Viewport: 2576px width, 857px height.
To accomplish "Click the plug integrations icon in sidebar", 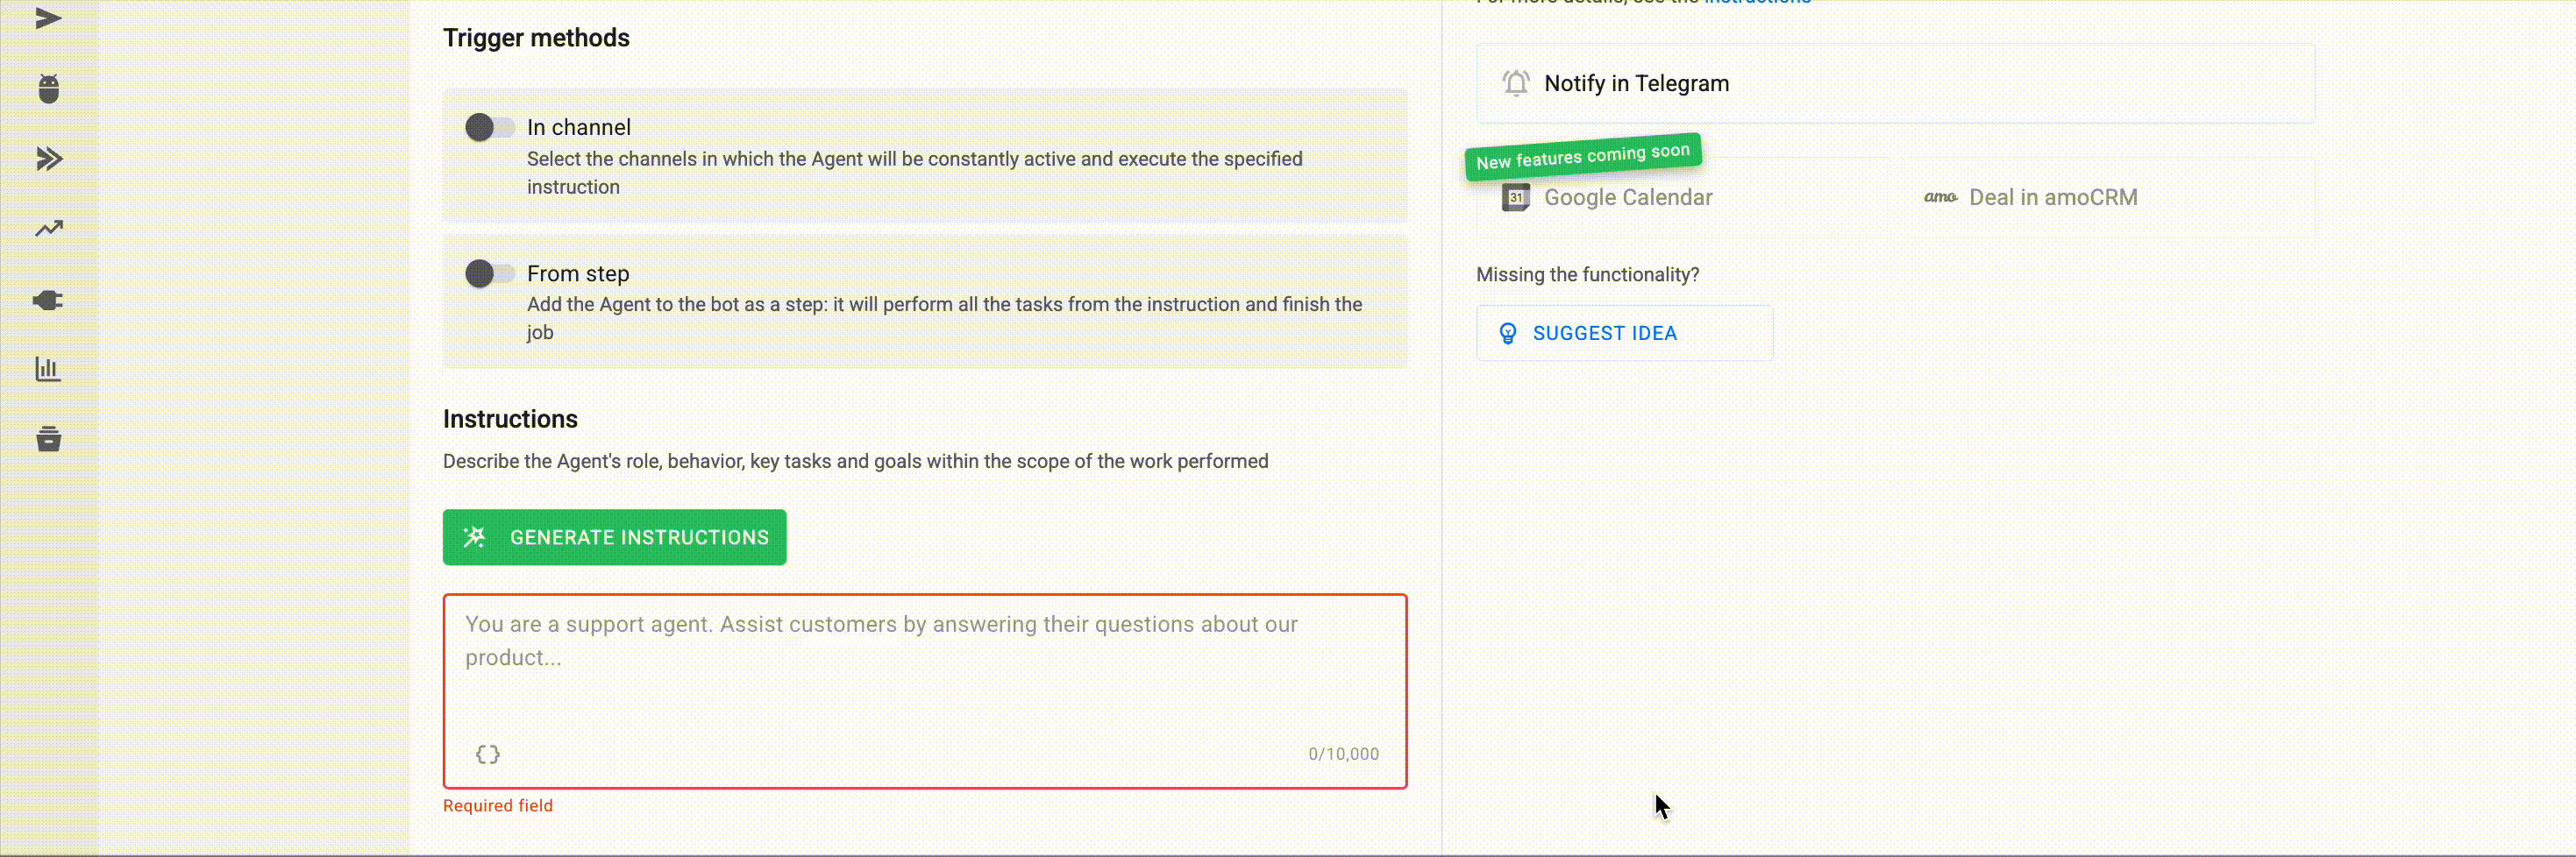I will tap(48, 300).
